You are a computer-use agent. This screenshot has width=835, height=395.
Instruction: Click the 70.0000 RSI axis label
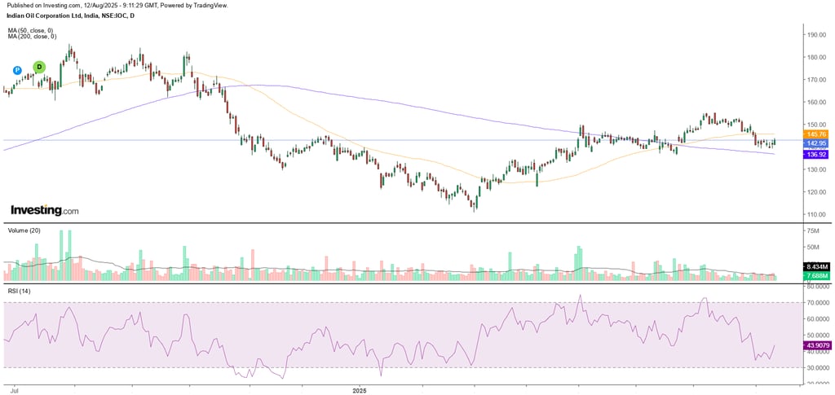pos(818,303)
